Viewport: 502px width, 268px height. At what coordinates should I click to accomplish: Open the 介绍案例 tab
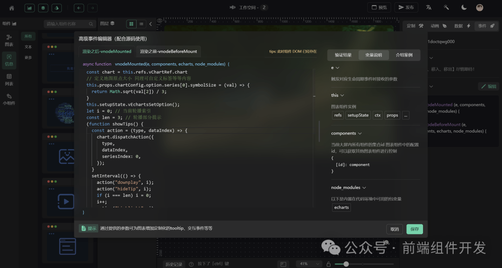coord(404,55)
